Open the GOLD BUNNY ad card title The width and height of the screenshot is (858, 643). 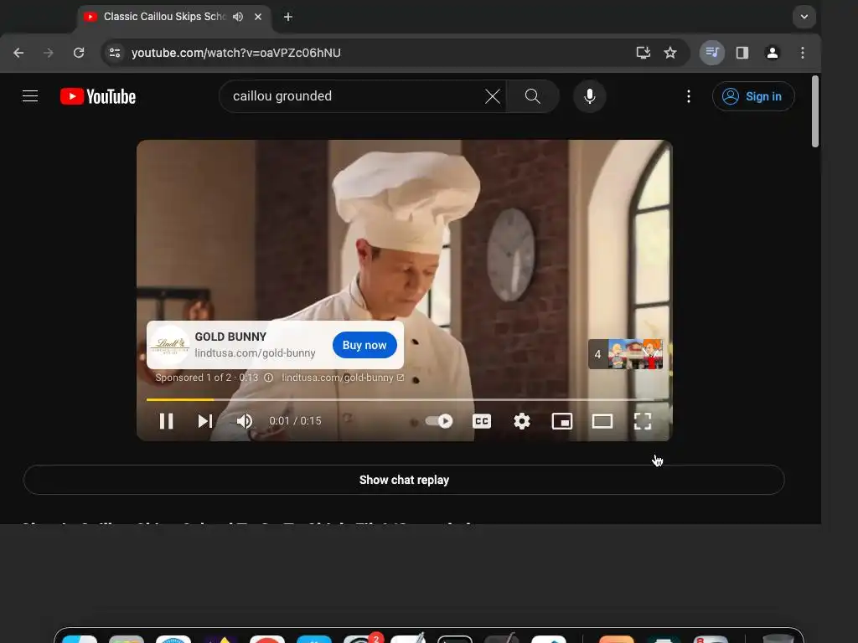230,337
